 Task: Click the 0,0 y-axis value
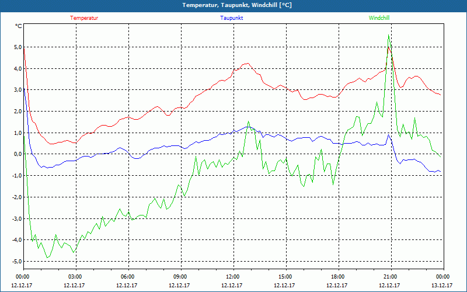coord(18,154)
